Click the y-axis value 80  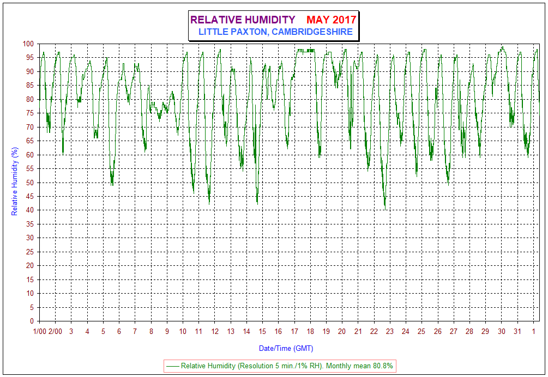pos(30,99)
